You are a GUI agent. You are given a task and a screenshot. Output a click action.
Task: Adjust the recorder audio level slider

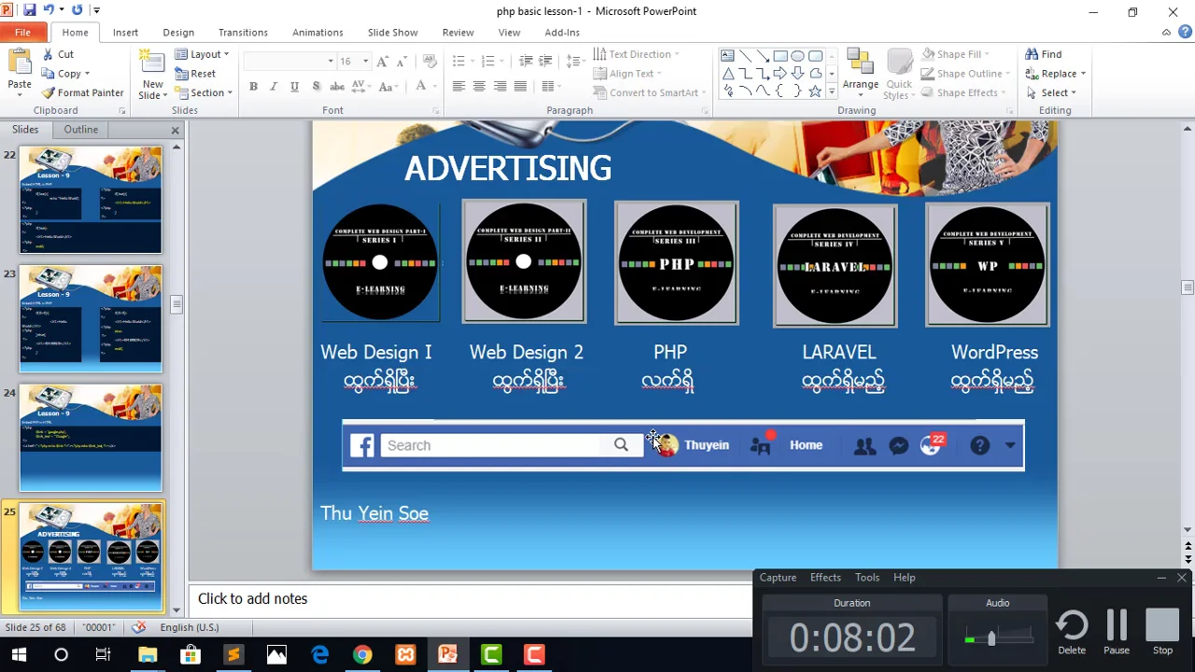[991, 638]
